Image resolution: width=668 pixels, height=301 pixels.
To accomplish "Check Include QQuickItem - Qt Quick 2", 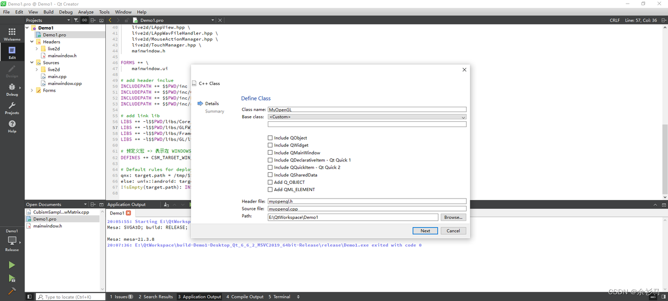I will coord(270,168).
